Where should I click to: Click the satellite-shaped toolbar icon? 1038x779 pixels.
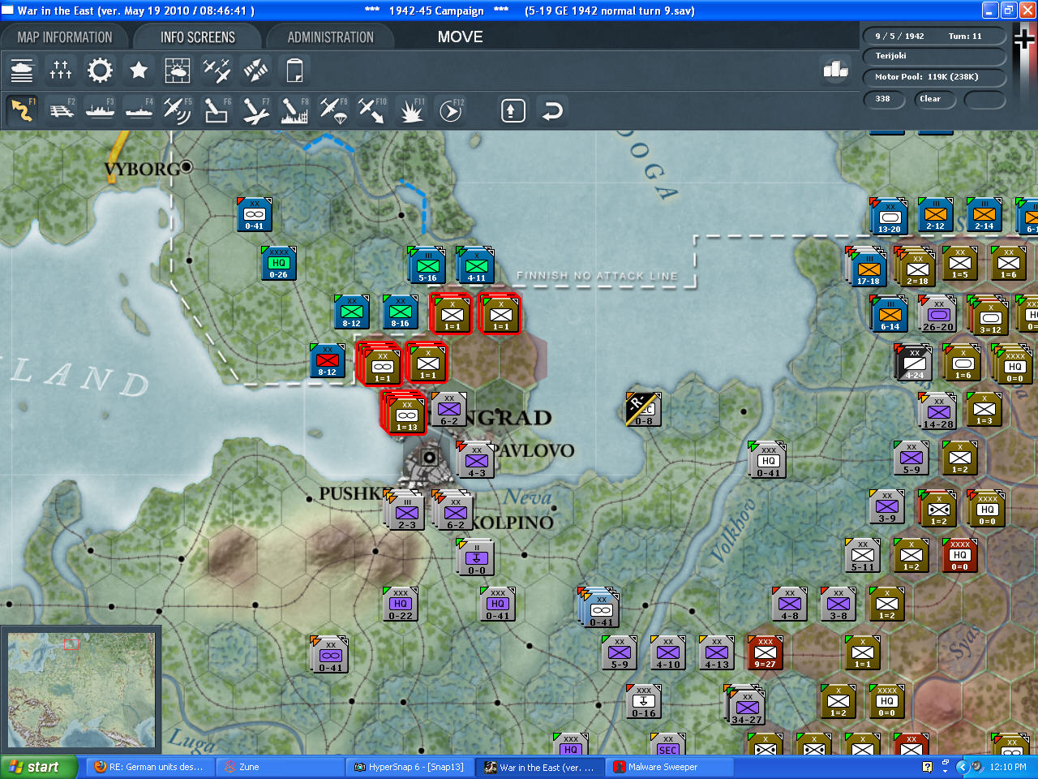255,71
